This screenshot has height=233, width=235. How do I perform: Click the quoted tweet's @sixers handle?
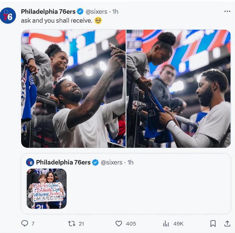pyautogui.click(x=112, y=162)
